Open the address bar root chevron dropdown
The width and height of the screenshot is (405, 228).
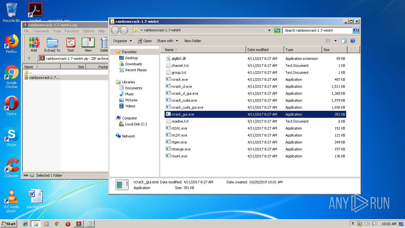point(141,30)
